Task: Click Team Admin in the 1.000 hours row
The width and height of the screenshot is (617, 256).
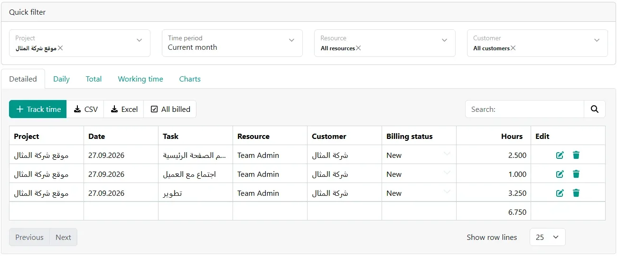Action: pyautogui.click(x=258, y=174)
